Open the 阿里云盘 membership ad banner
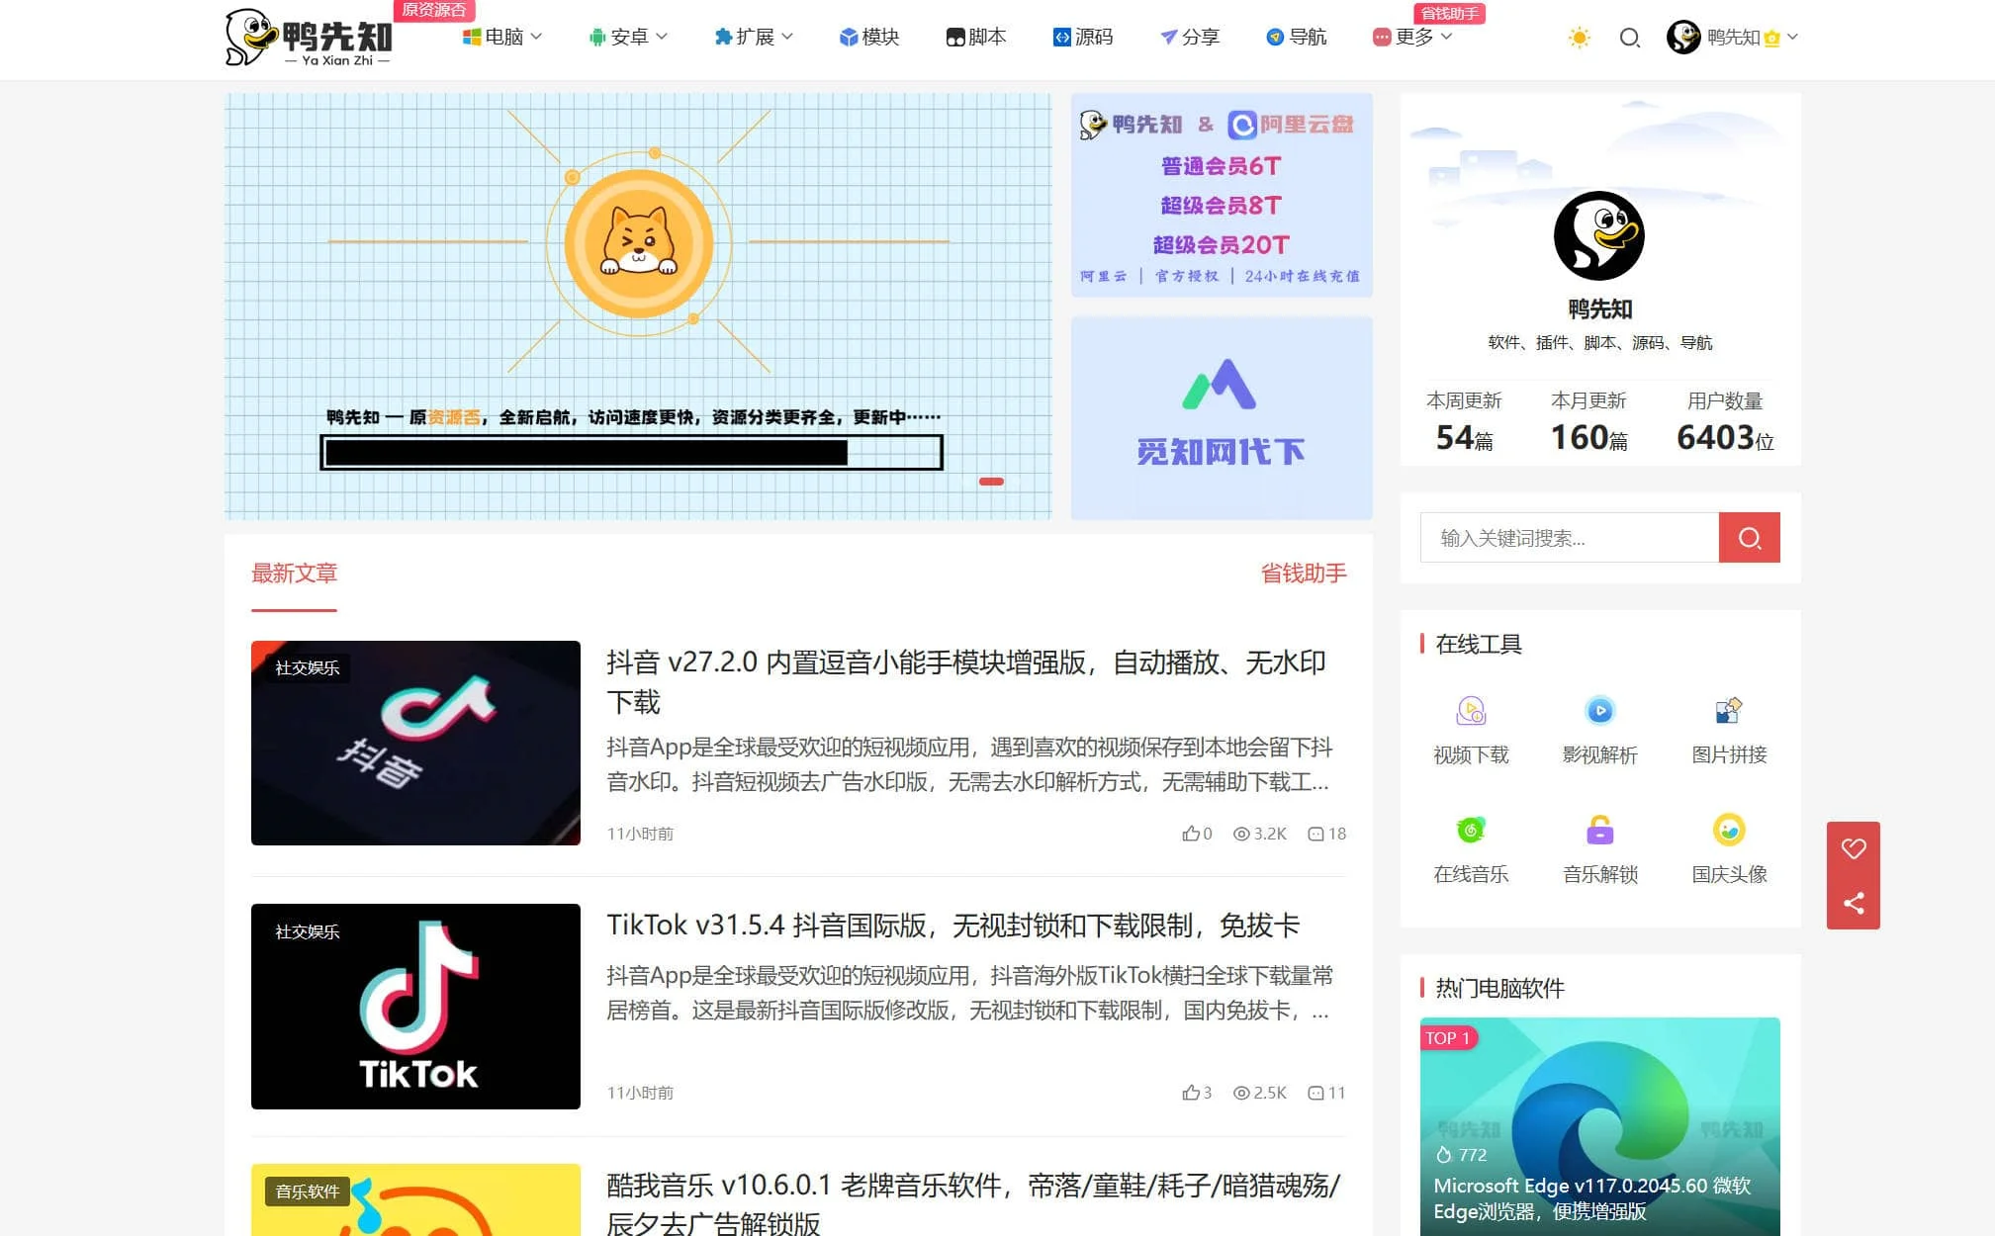This screenshot has width=1995, height=1236. pos(1222,195)
